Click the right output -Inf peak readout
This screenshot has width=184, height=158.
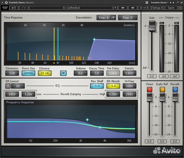[175, 76]
